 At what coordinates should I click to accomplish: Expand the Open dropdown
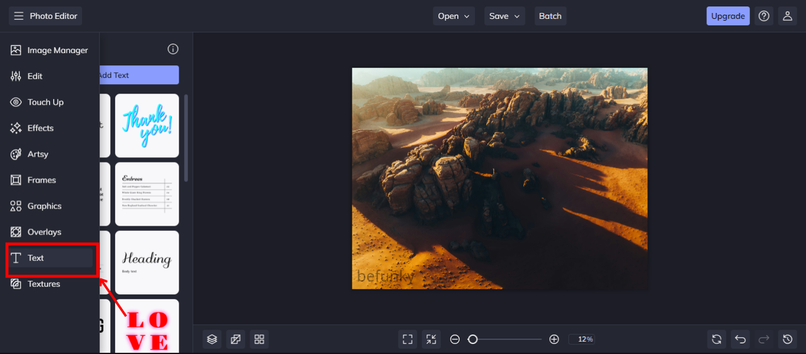point(454,16)
